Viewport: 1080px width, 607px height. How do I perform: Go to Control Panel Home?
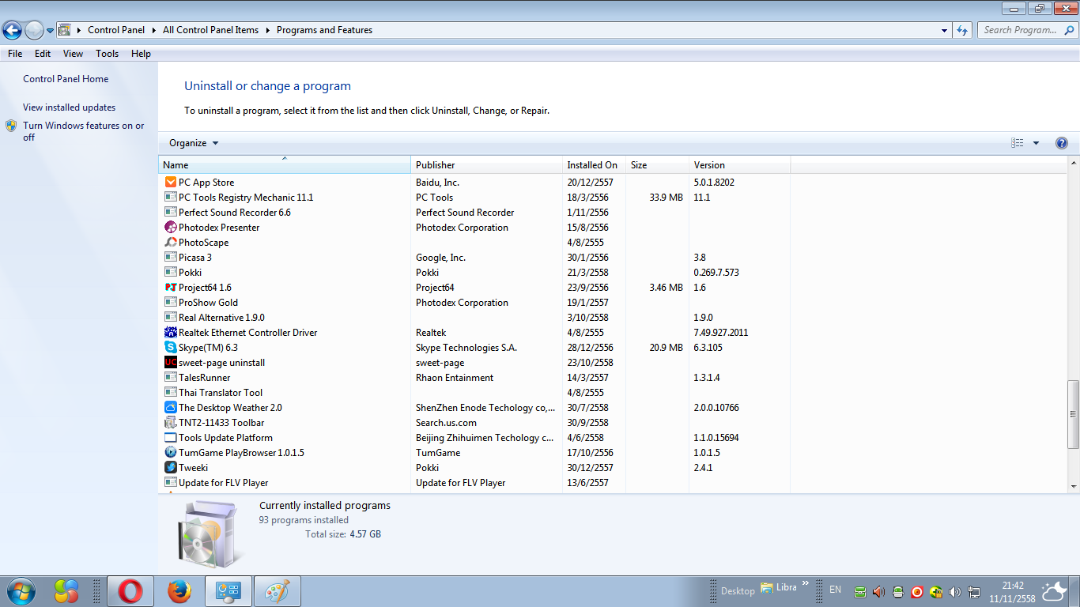tap(66, 79)
